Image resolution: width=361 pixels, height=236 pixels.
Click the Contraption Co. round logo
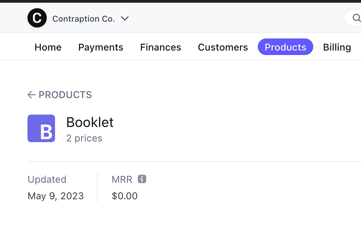[x=37, y=18]
